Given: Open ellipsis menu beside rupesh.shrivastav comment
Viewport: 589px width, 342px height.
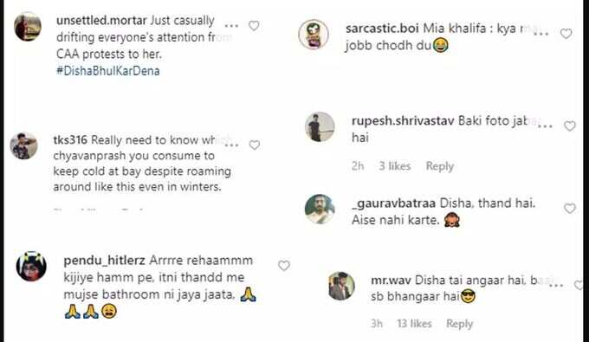Looking at the screenshot, I should tap(545, 126).
